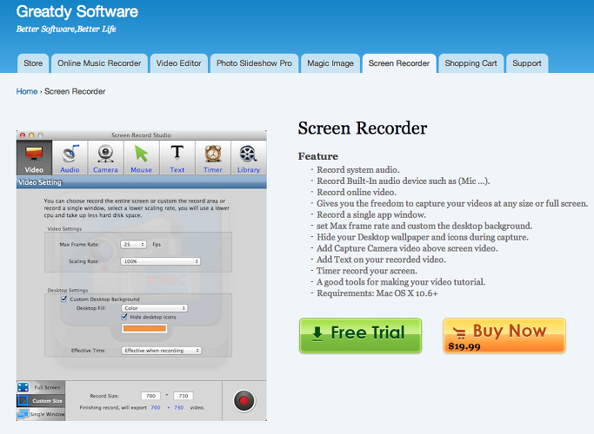Open the Timer alarm clock icon
This screenshot has height=434, width=594.
(x=213, y=157)
